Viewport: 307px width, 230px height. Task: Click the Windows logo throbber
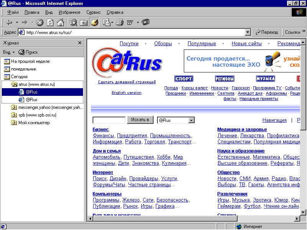point(299,12)
